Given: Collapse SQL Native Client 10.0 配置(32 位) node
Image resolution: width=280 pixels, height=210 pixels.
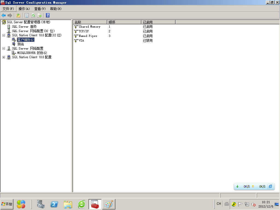Looking at the screenshot, I should (x=4, y=35).
